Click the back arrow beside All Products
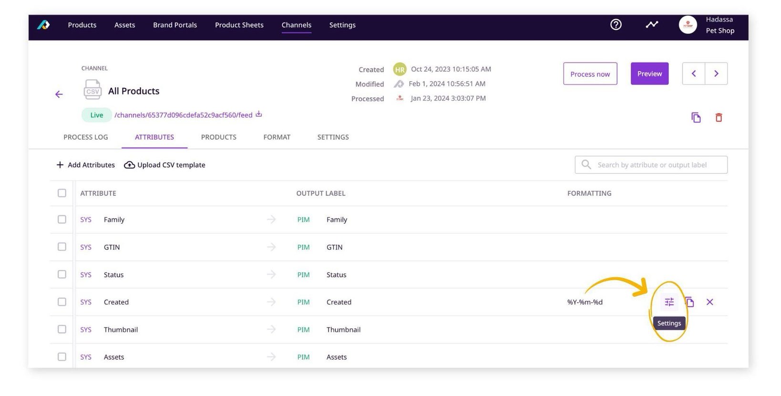 tap(59, 94)
